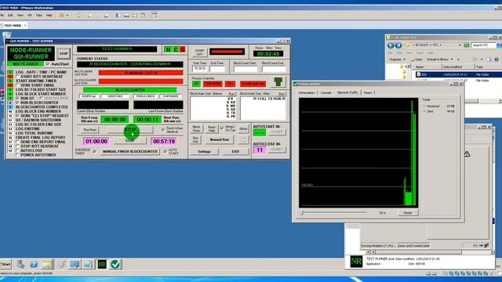The height and width of the screenshot is (282, 502).
Task: Click Open in Explorer toolbar
Action: coord(417,60)
